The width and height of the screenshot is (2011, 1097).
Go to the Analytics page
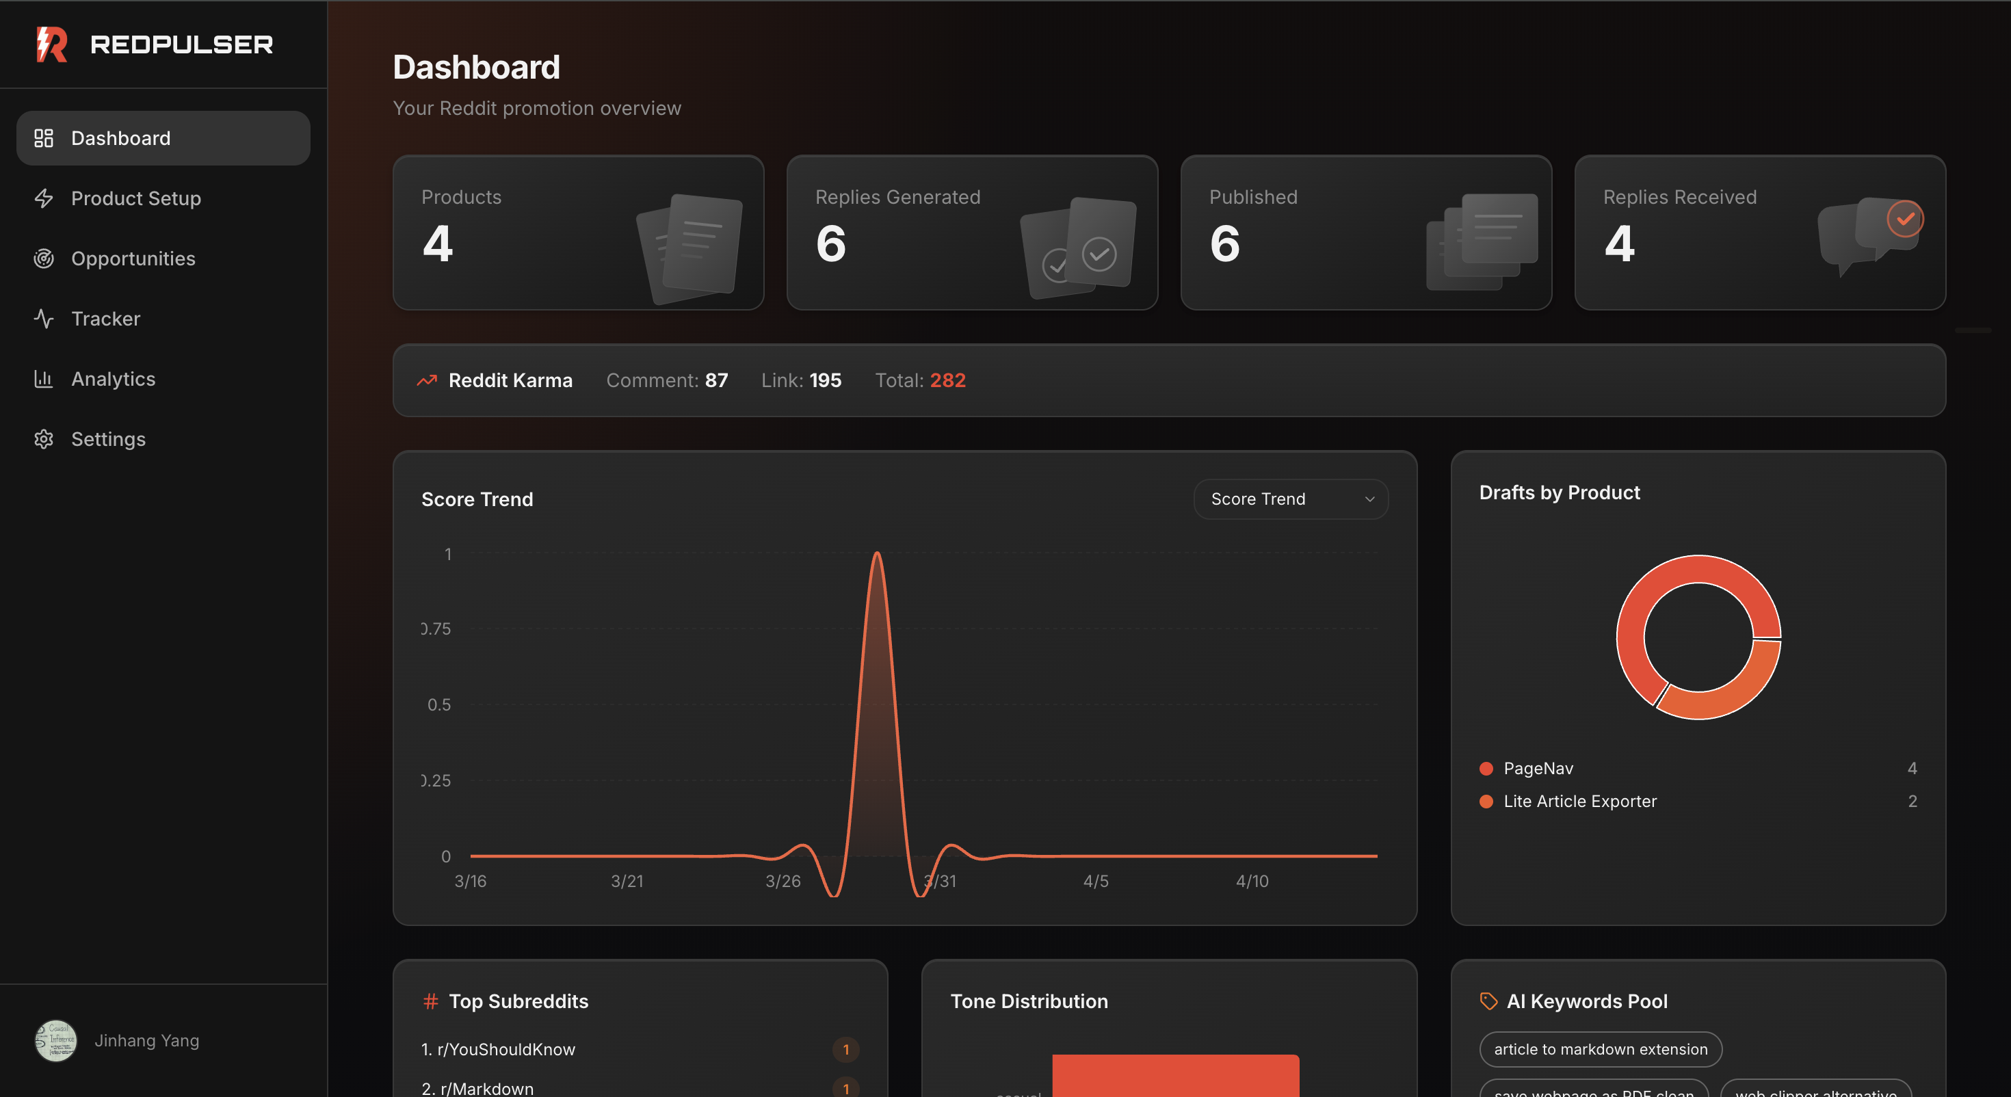point(113,379)
